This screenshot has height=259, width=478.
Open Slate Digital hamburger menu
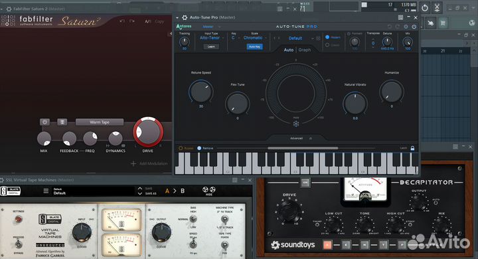[x=46, y=191]
